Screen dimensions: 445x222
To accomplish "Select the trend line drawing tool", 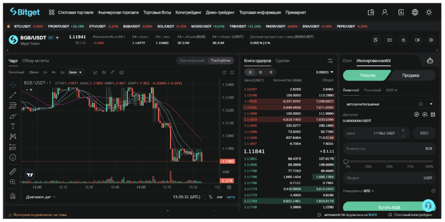I will point(13,95).
